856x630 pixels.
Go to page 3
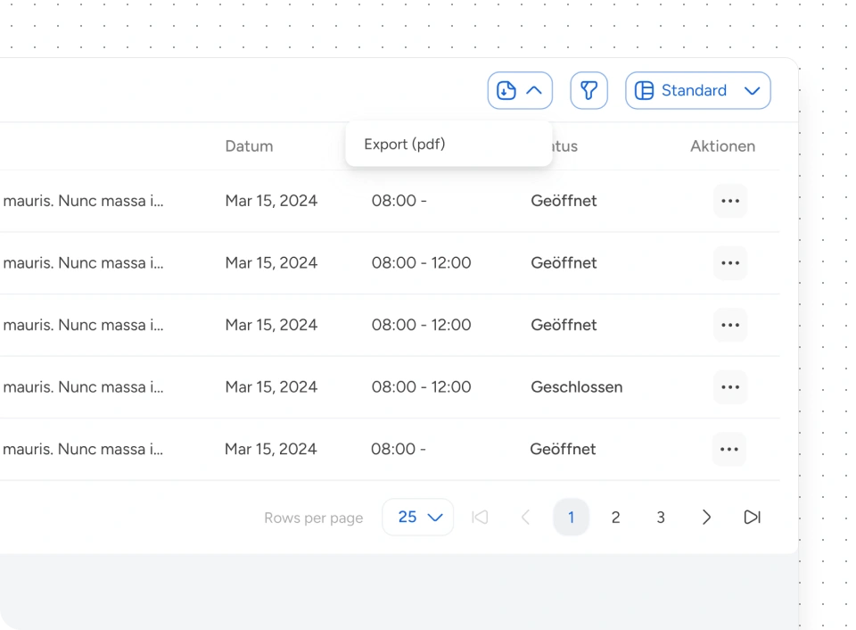coord(661,518)
